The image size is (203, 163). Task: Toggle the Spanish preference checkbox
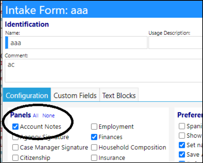coord(182,126)
